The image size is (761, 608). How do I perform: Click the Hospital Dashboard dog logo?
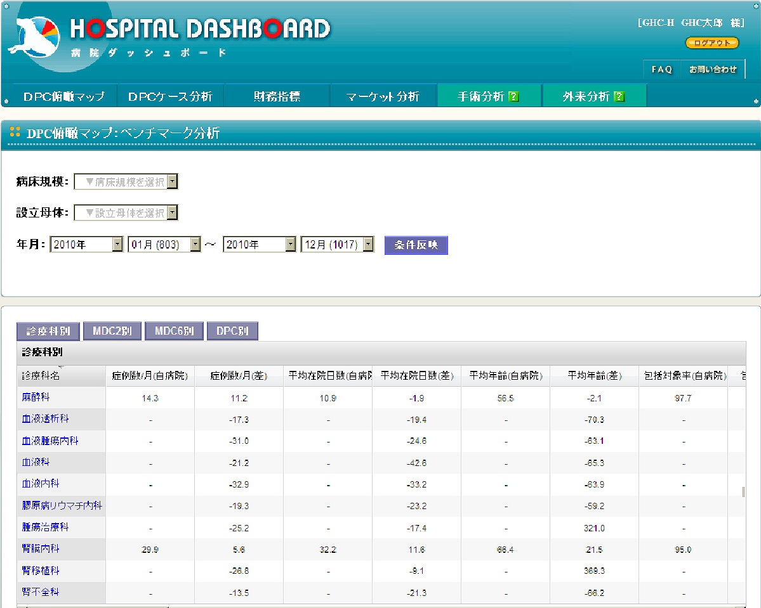(x=34, y=37)
